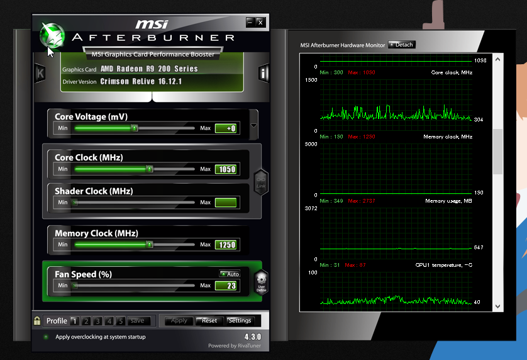527x360 pixels.
Task: Click the MSI Afterburner logo orb icon
Action: [x=52, y=35]
